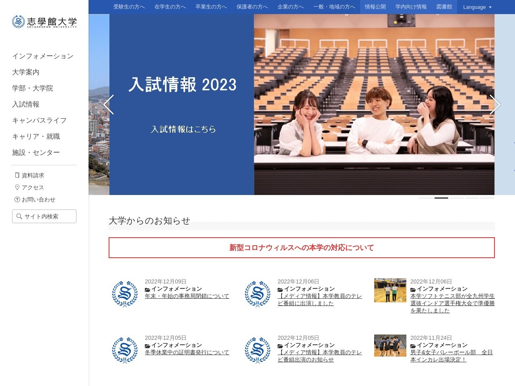
Task: Open the S emblem beside 2022年12月06日 メディア情報
Action: click(x=257, y=294)
